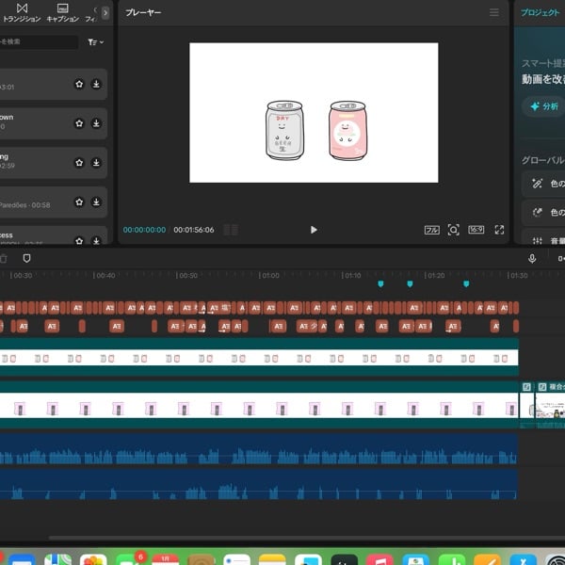Open the Captions tab

click(62, 12)
